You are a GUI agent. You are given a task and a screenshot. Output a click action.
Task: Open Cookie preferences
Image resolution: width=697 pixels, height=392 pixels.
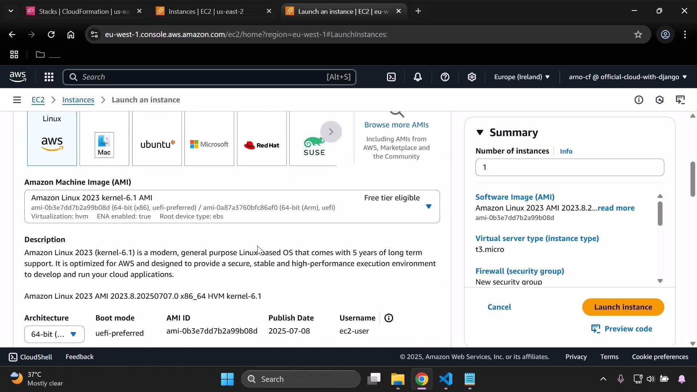click(660, 357)
